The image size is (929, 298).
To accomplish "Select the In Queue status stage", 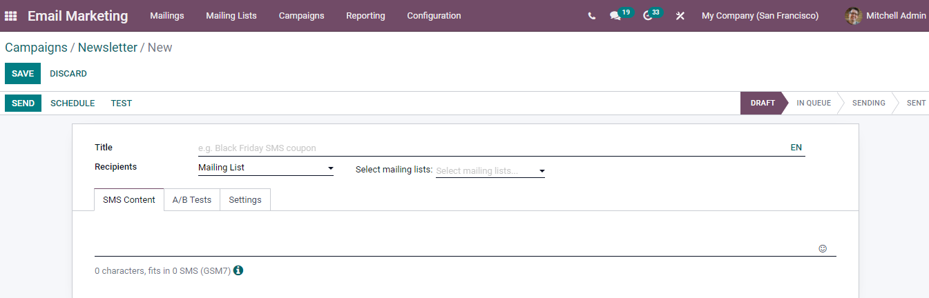I will click(x=813, y=103).
